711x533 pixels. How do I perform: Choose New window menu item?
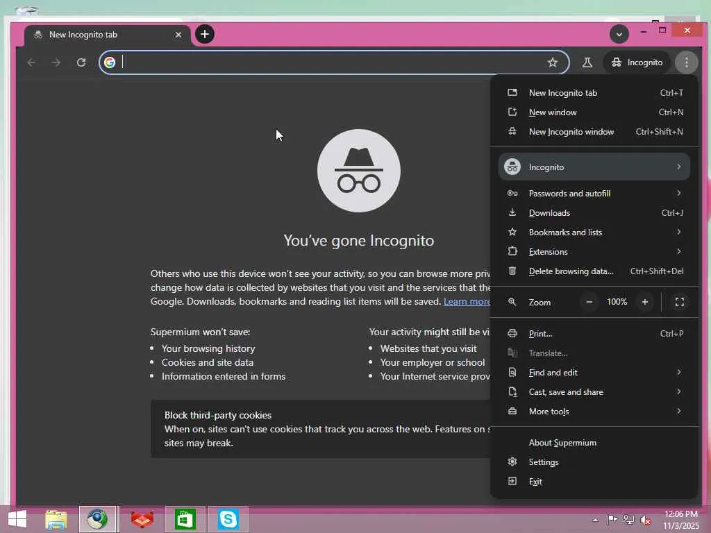point(594,112)
